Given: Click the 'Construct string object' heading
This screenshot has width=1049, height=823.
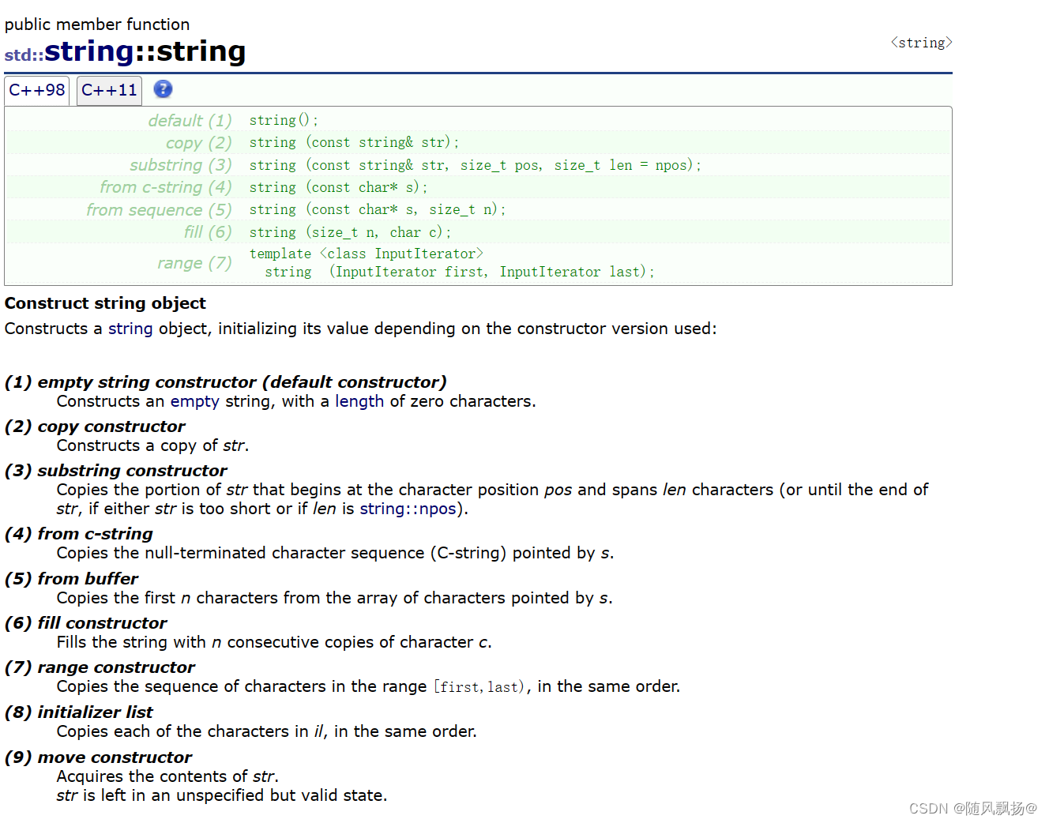Looking at the screenshot, I should point(105,303).
